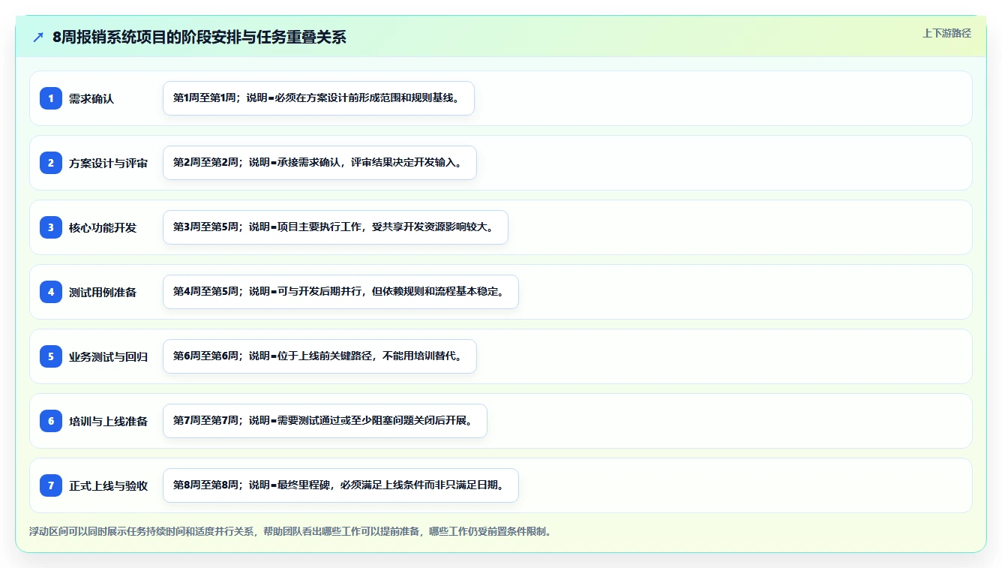Image resolution: width=1002 pixels, height=568 pixels.
Task: Click the 上下游路径 label in header
Action: [x=946, y=33]
